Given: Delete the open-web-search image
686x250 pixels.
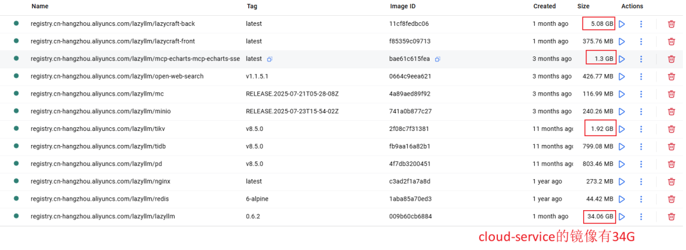Looking at the screenshot, I should tap(671, 77).
